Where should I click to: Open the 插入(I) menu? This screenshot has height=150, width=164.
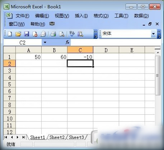pyautogui.click(x=81, y=16)
